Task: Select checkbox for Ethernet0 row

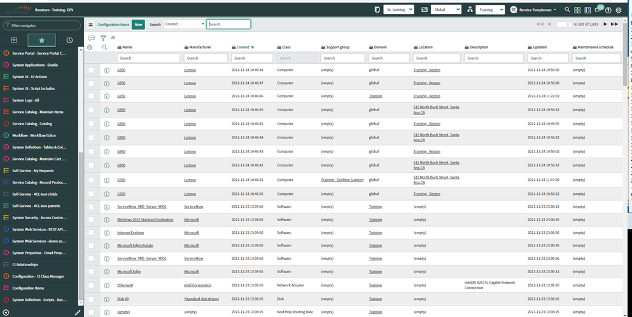Action: pos(91,285)
